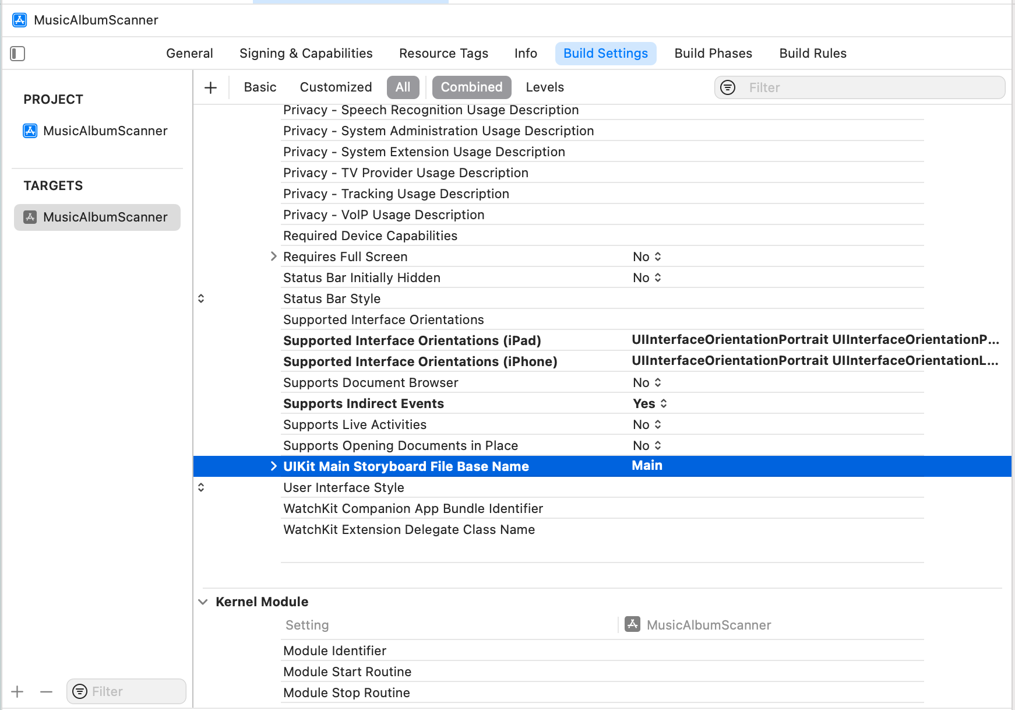Select Status Bar Style setting name
This screenshot has height=710, width=1015.
point(332,298)
